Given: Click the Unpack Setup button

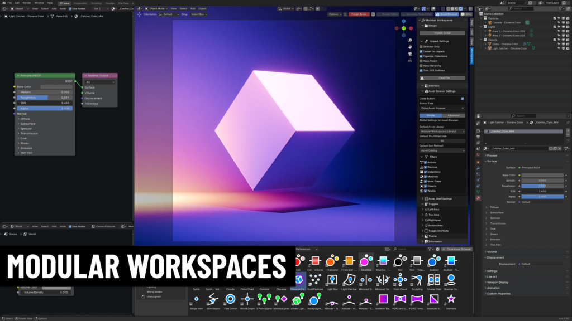Looking at the screenshot, I should [x=442, y=33].
